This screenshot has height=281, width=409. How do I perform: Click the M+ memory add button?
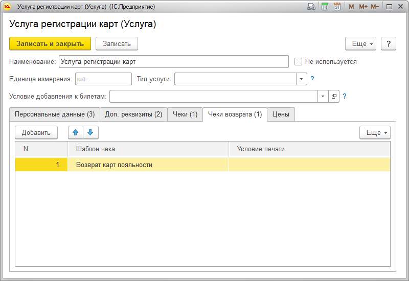pyautogui.click(x=363, y=7)
